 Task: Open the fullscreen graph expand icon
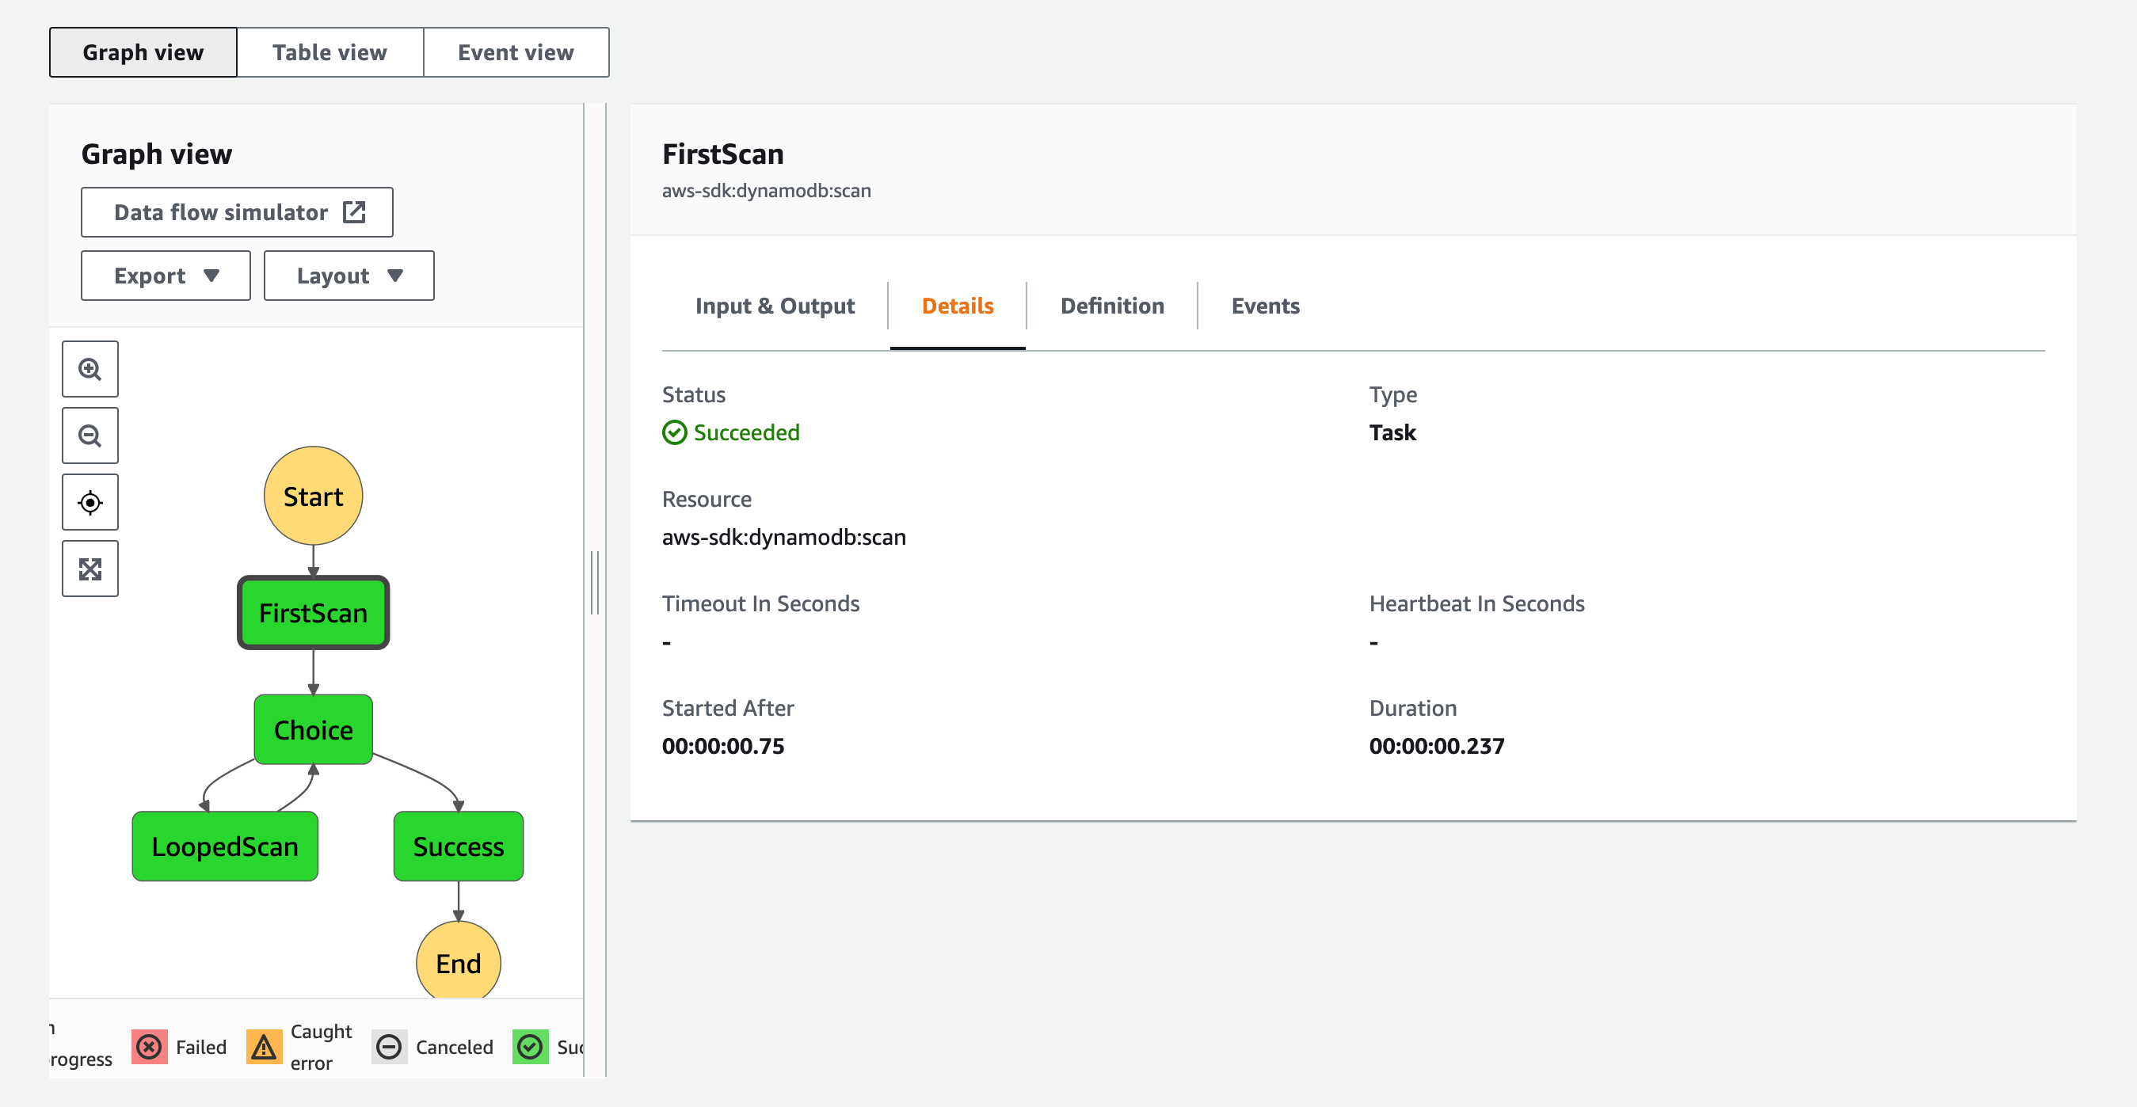tap(90, 569)
